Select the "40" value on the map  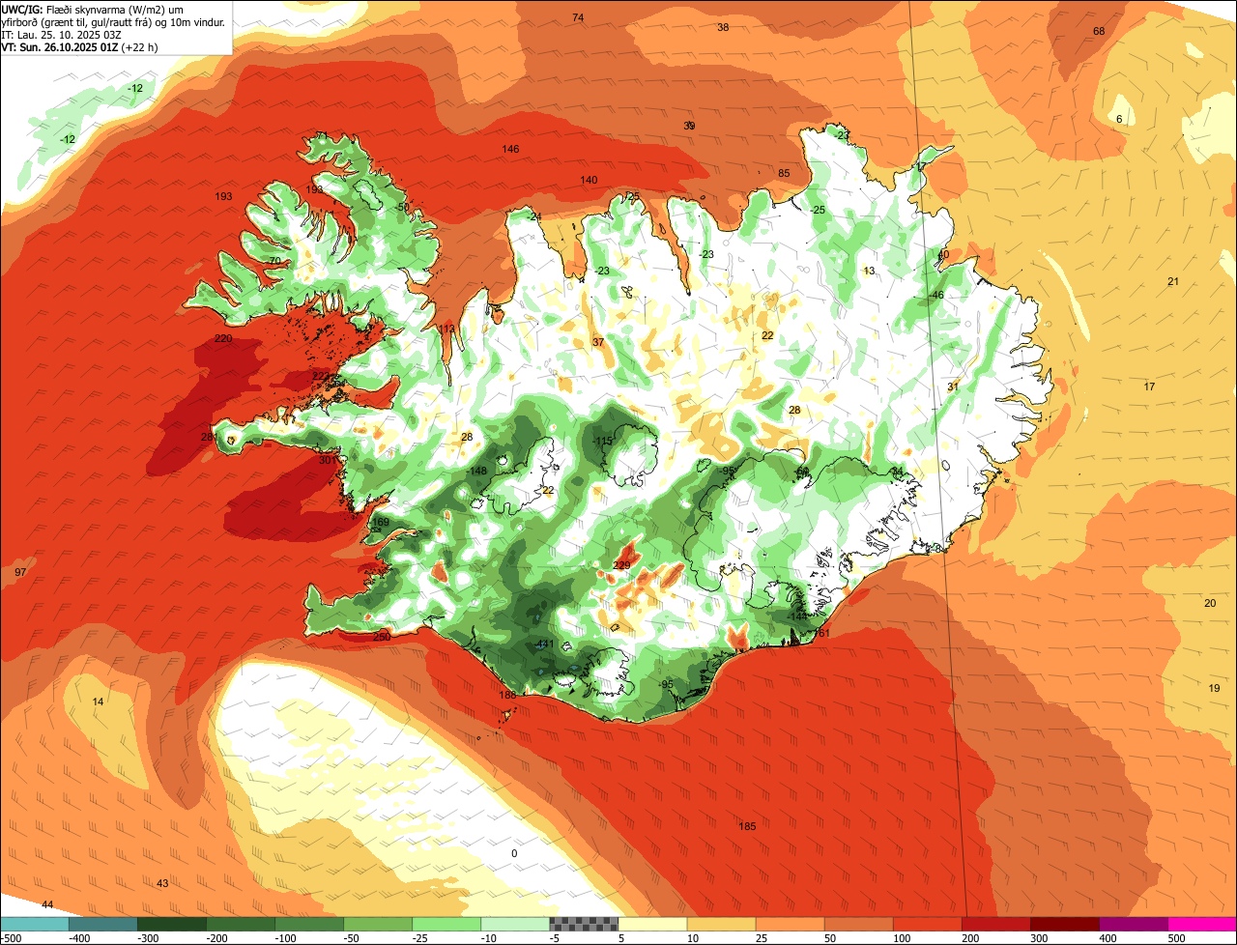pos(943,254)
